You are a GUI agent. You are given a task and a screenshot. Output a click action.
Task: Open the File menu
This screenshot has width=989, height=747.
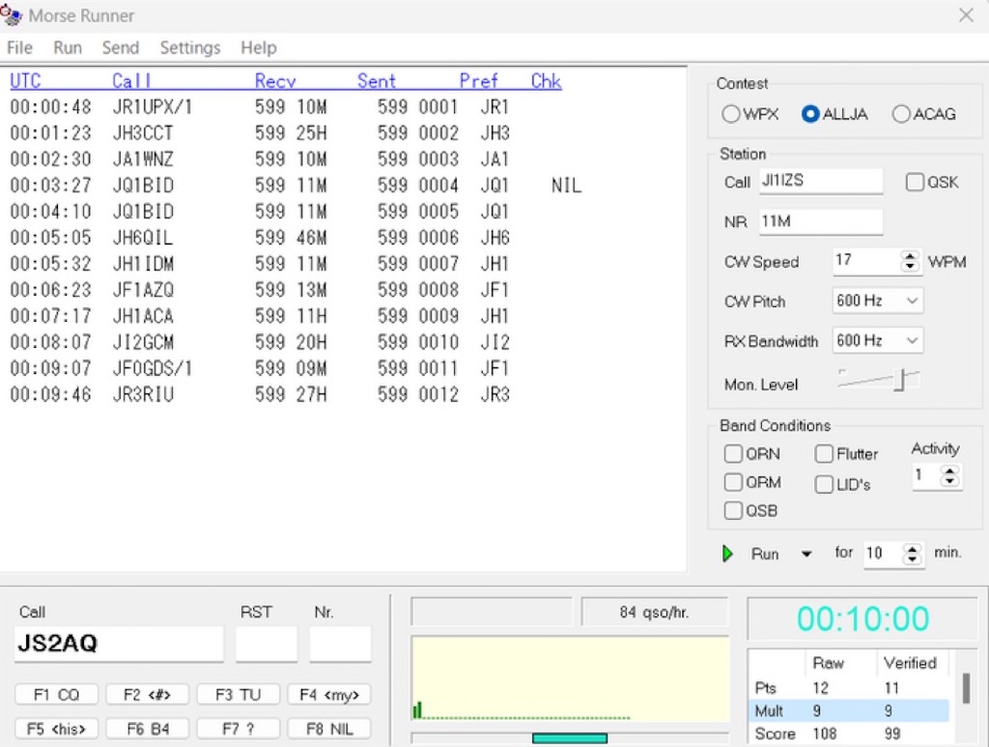19,48
